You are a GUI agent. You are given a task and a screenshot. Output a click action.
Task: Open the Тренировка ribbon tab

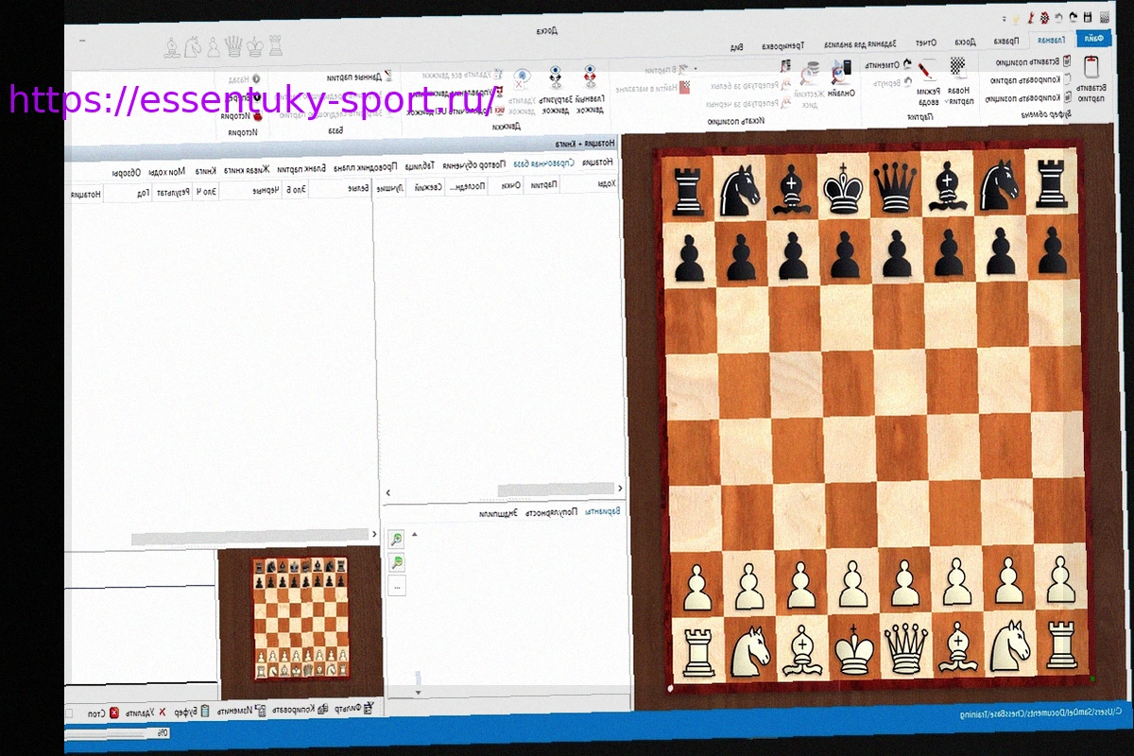(x=789, y=43)
